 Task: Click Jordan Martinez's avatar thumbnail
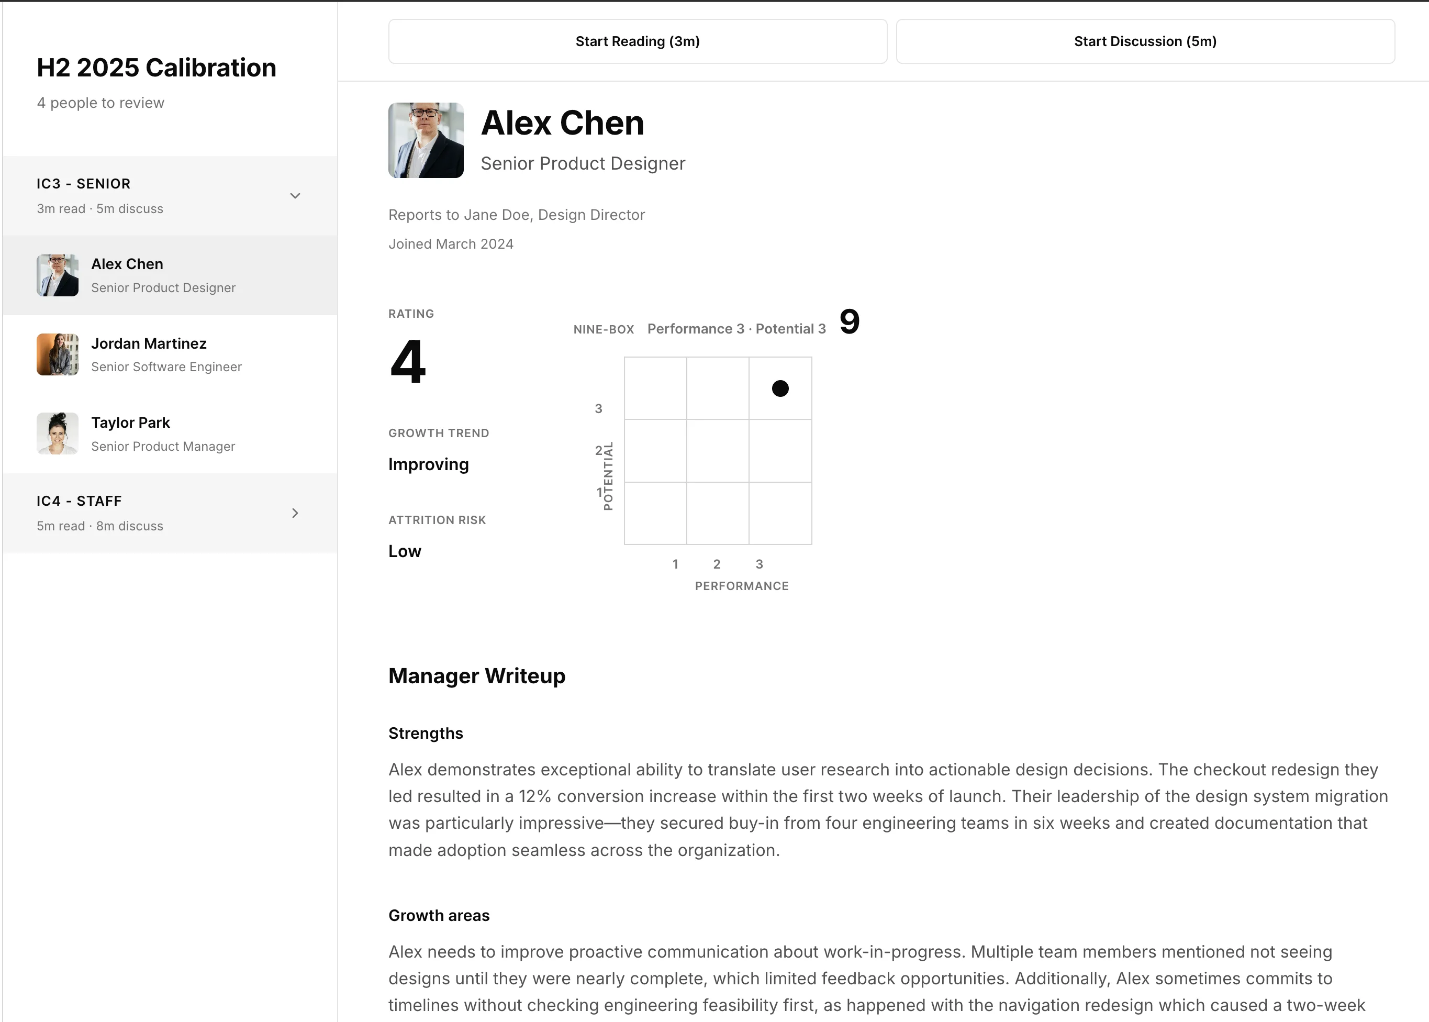[57, 355]
